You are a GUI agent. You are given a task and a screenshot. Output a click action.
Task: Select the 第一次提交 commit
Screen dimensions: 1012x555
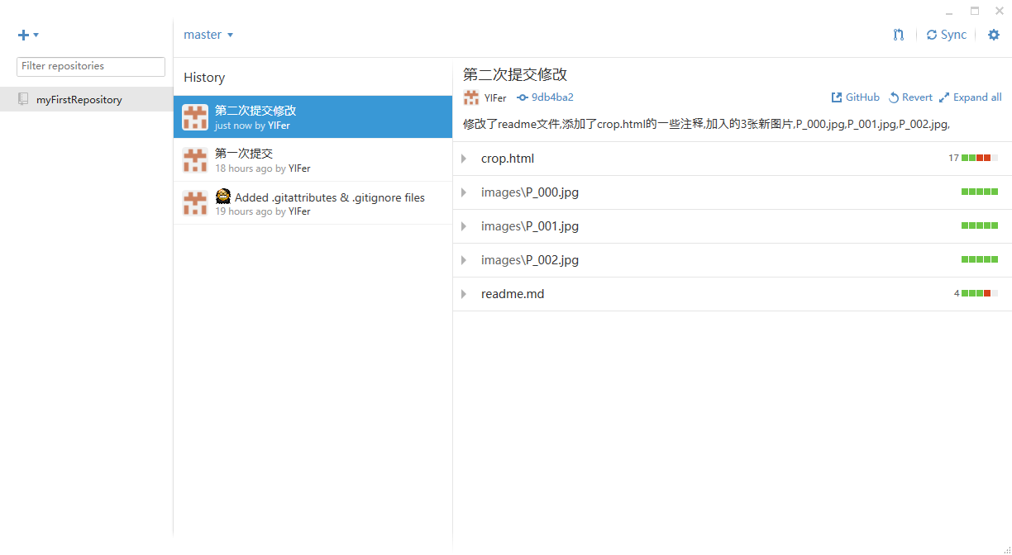pos(313,160)
